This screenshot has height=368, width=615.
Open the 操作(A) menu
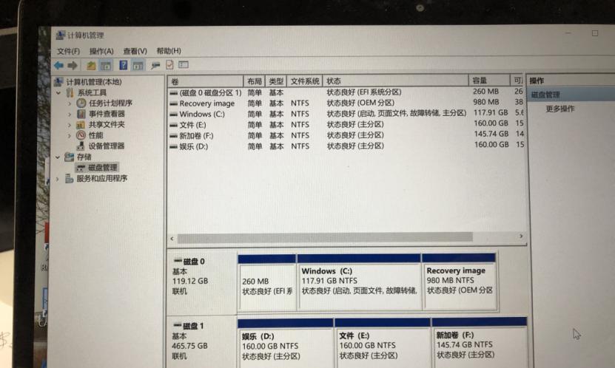101,51
